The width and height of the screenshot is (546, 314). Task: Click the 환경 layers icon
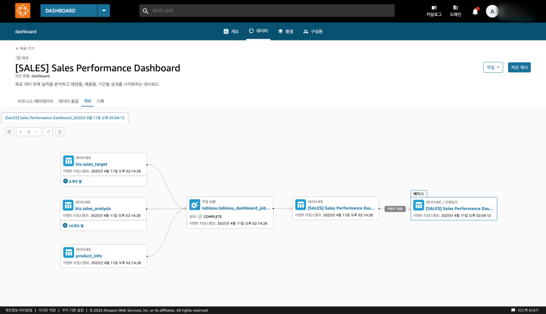280,31
